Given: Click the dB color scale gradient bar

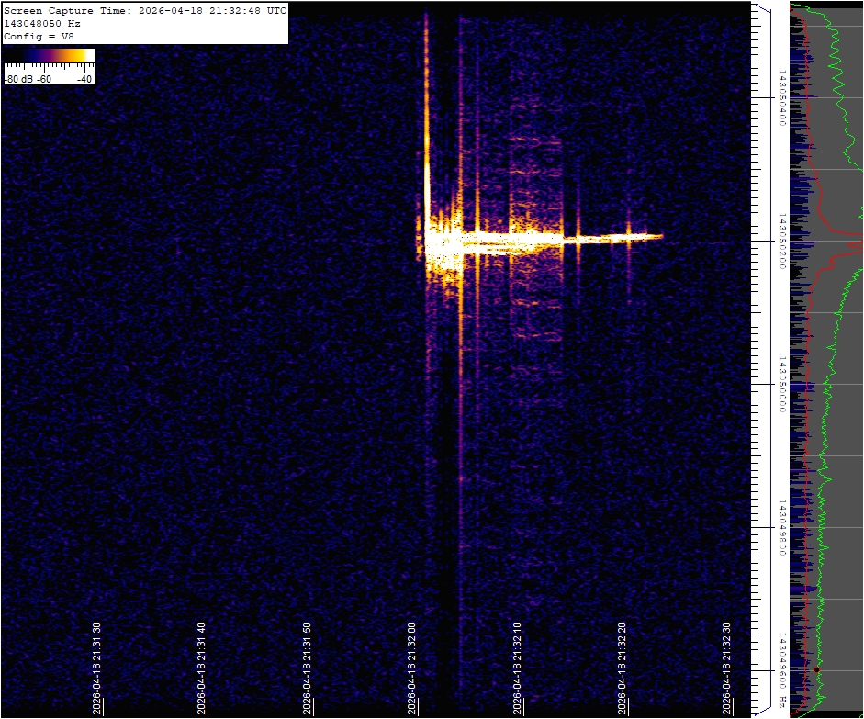Looking at the screenshot, I should 50,56.
